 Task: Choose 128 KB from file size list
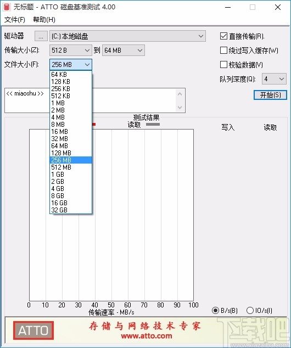[71, 82]
